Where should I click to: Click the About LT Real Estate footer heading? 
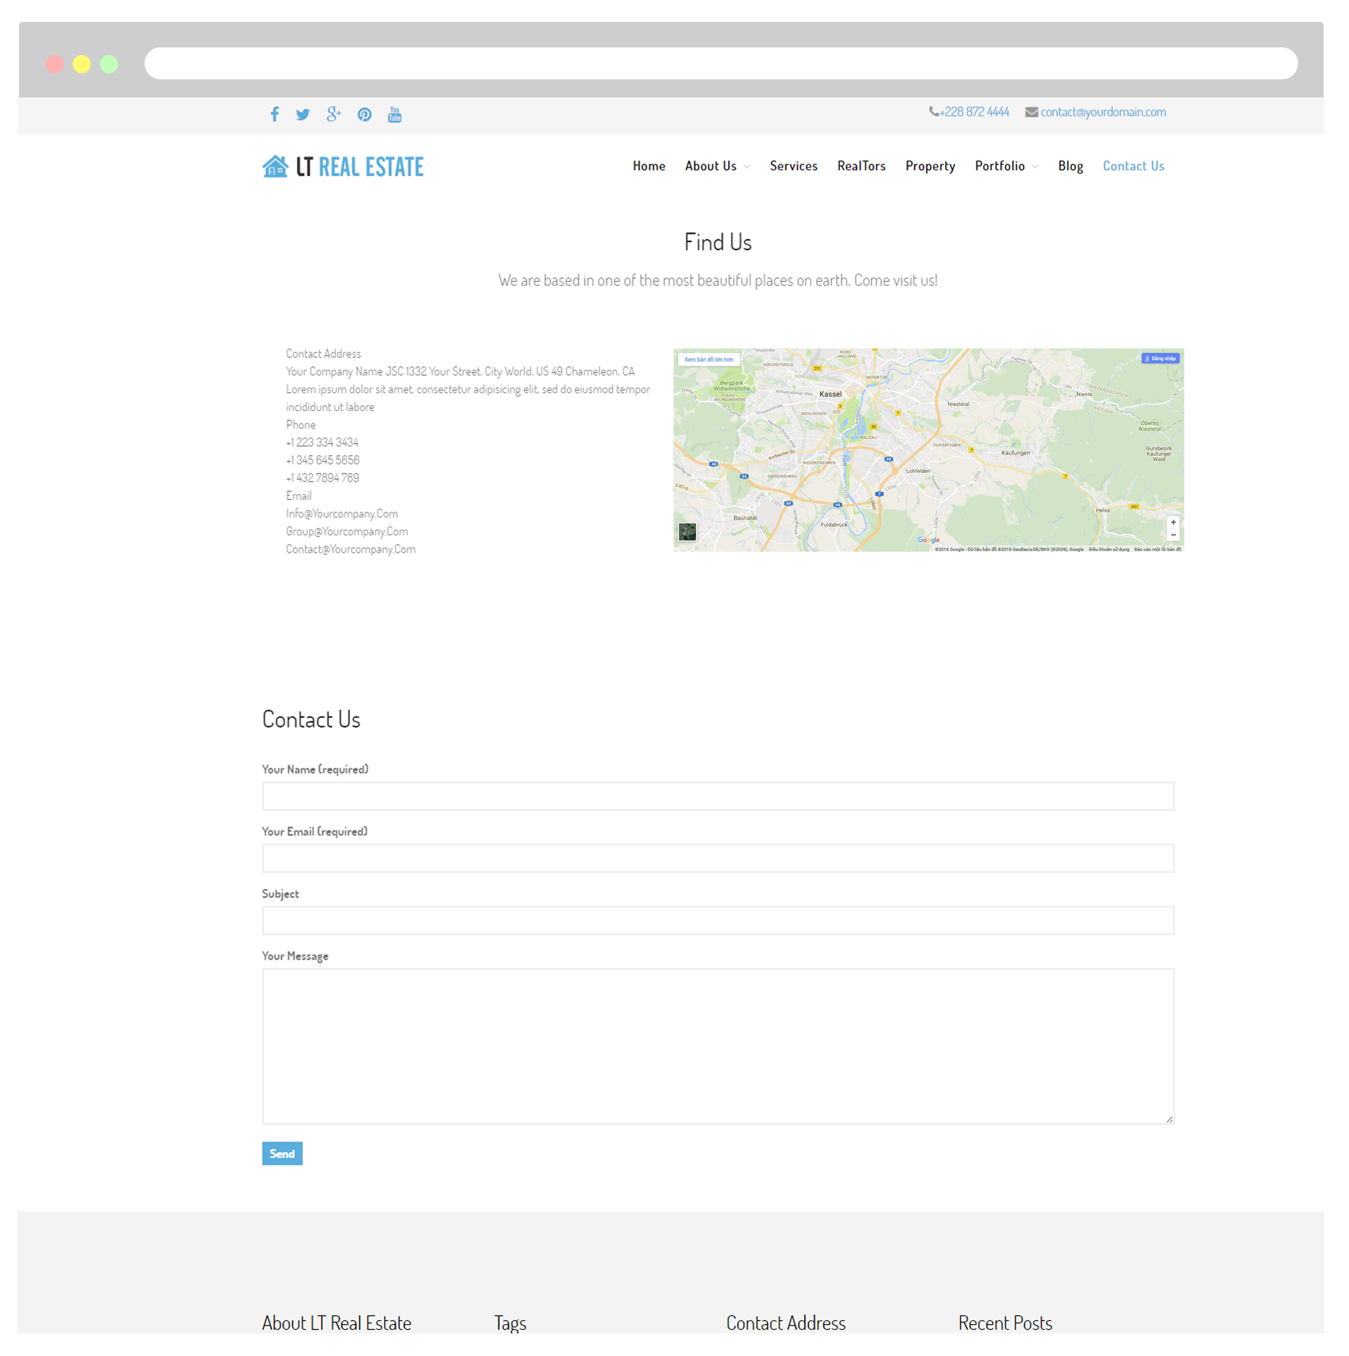336,1323
